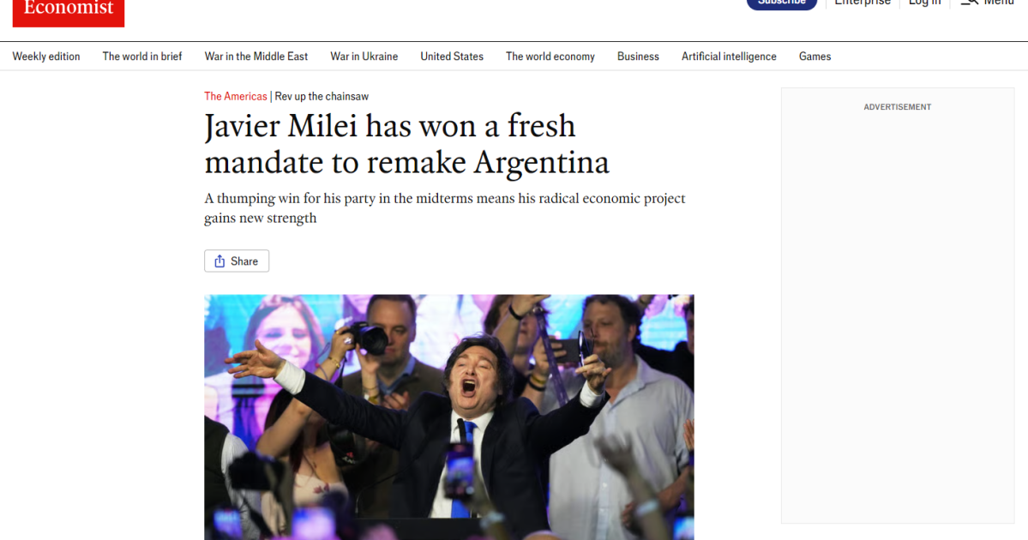Click The Americas category link
Viewport: 1028px width, 540px height.
(x=236, y=96)
